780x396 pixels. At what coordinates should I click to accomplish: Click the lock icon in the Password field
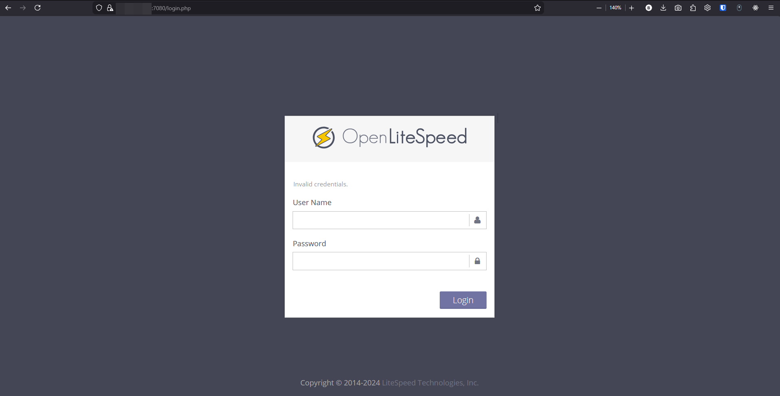477,261
